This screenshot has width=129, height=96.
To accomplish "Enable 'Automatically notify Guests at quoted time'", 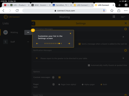I will tap(89, 65).
